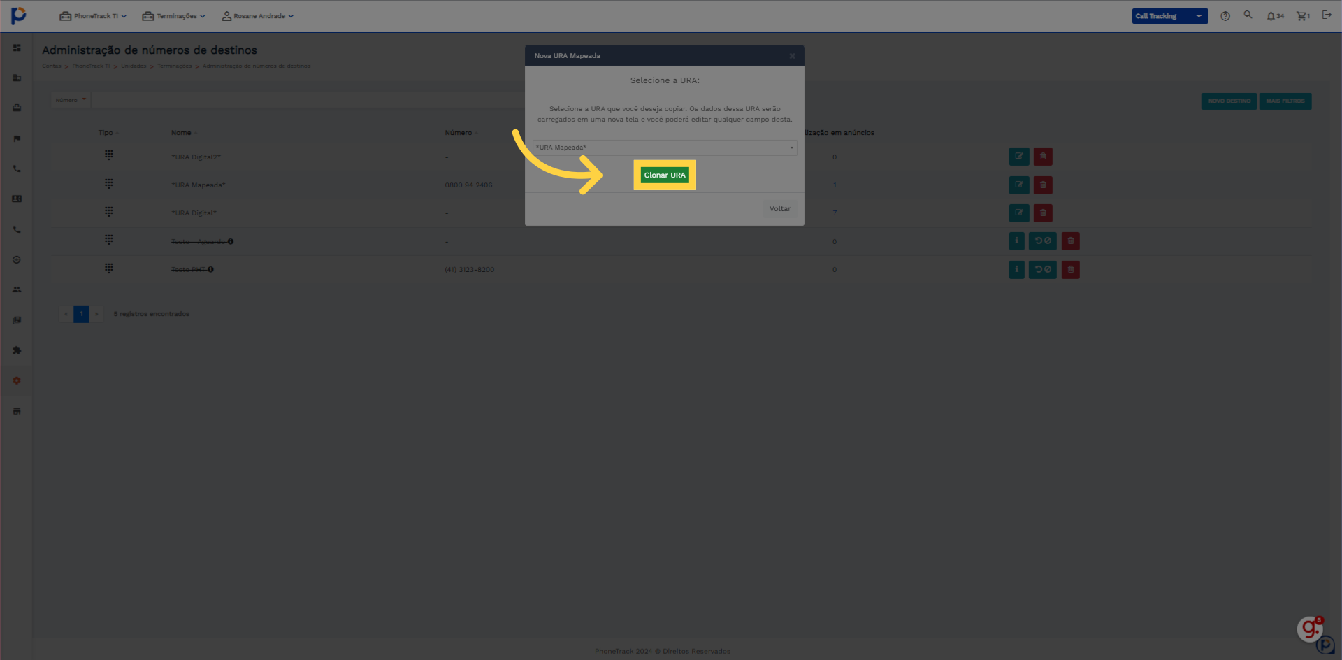
Task: Sort the table by Número column
Action: [461, 133]
